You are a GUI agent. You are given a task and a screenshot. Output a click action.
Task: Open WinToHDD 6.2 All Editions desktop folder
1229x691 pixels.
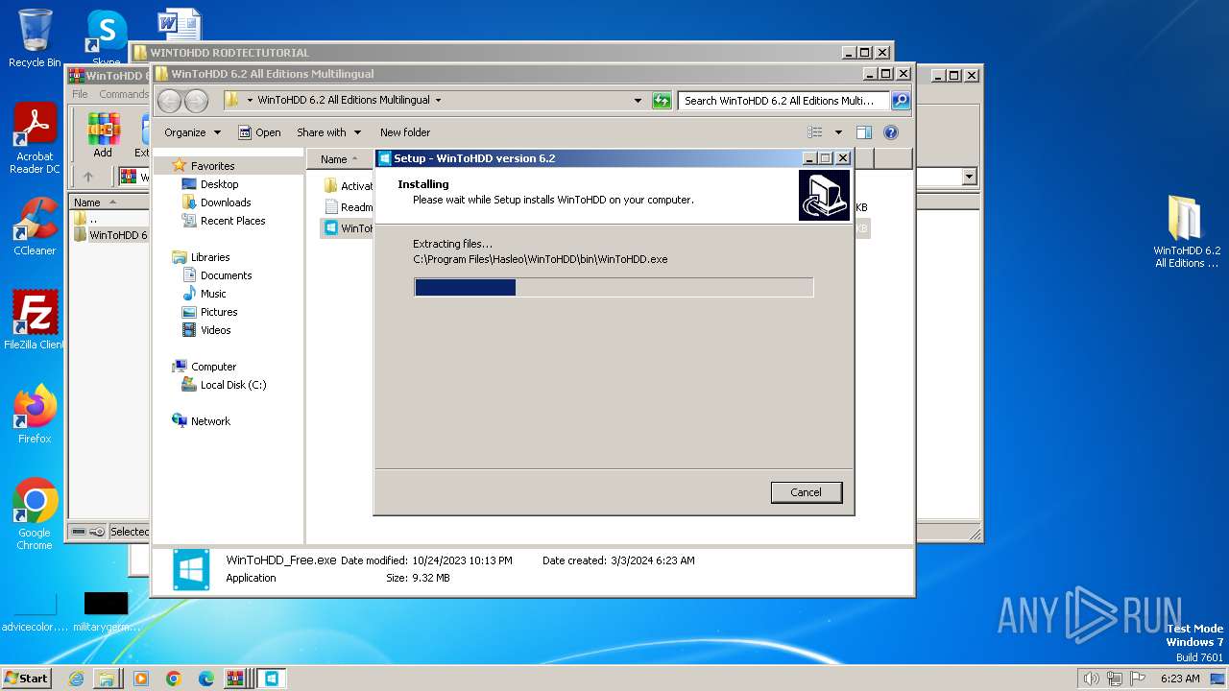[x=1187, y=230]
